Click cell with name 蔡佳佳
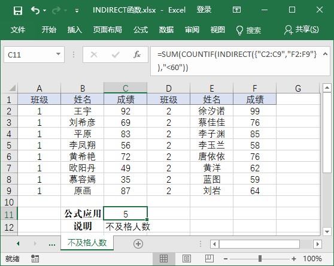 pos(211,123)
